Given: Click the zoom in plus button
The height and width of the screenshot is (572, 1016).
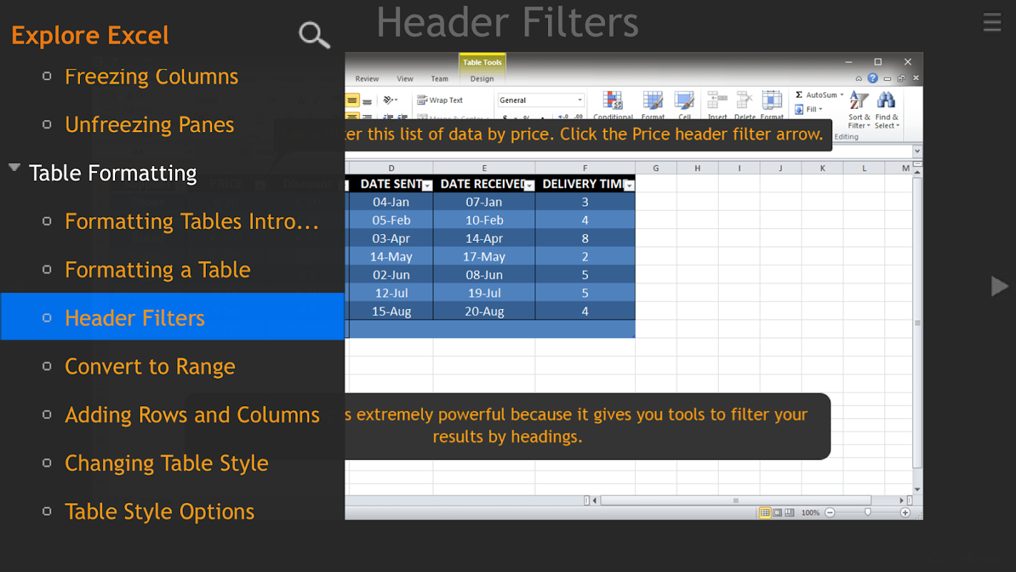Looking at the screenshot, I should (x=905, y=513).
